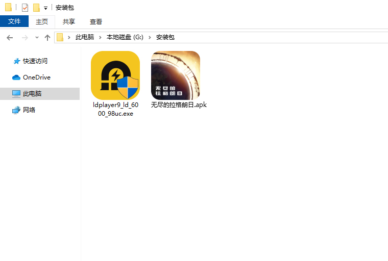
Task: Click 安装包 in the address breadcrumb
Action: coord(165,37)
